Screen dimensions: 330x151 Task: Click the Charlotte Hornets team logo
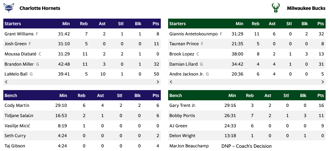(x=8, y=8)
